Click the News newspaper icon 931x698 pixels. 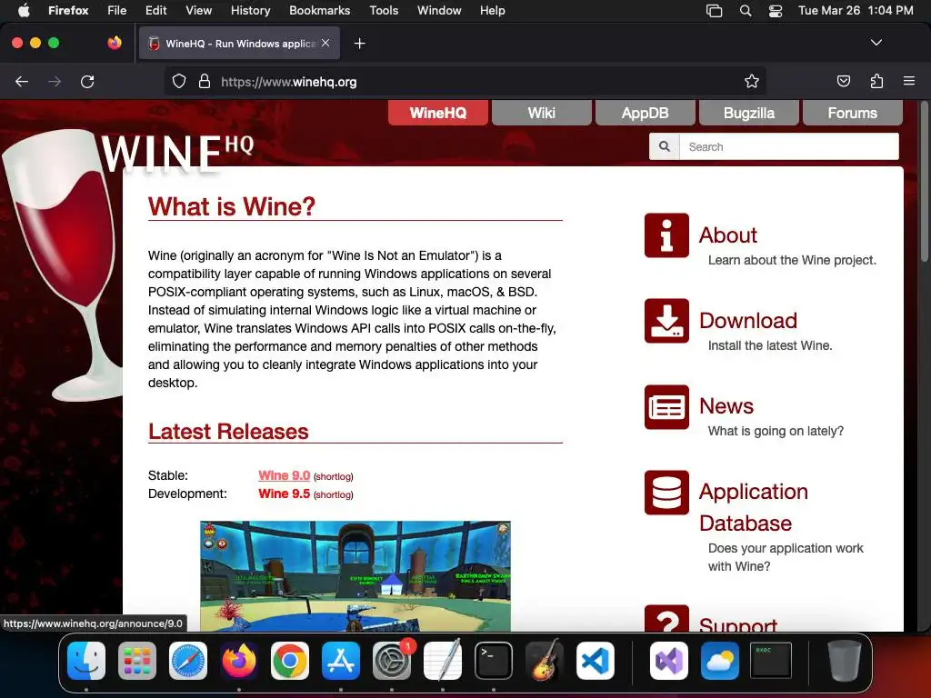(x=666, y=407)
